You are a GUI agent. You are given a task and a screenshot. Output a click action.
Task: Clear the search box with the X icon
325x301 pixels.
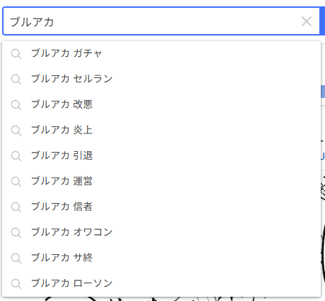307,21
